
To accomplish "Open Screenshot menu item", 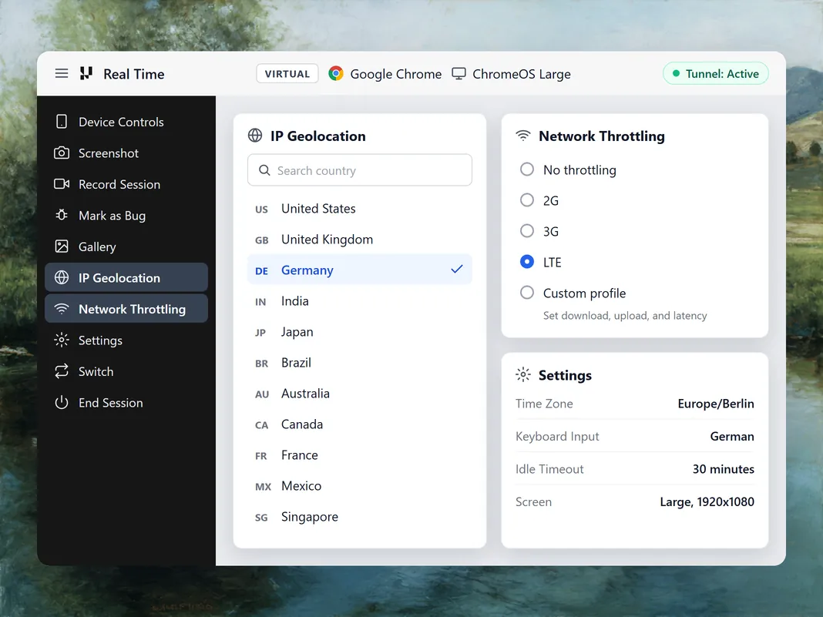I will [126, 153].
